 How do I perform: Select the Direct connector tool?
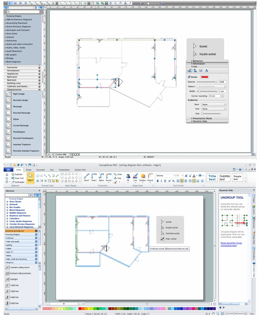point(87,176)
